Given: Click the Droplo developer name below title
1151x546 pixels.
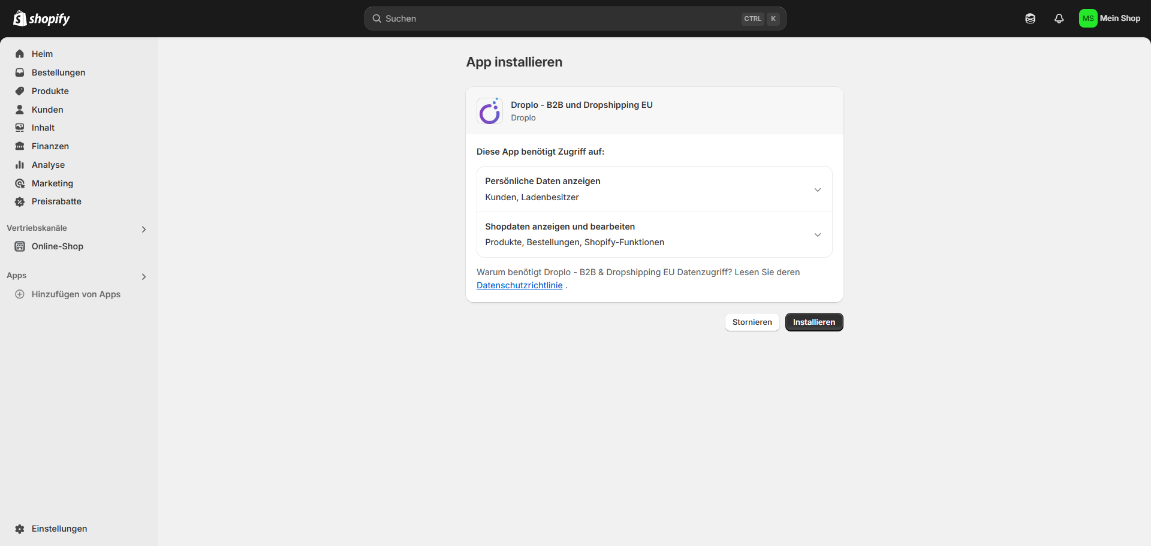Looking at the screenshot, I should [523, 117].
